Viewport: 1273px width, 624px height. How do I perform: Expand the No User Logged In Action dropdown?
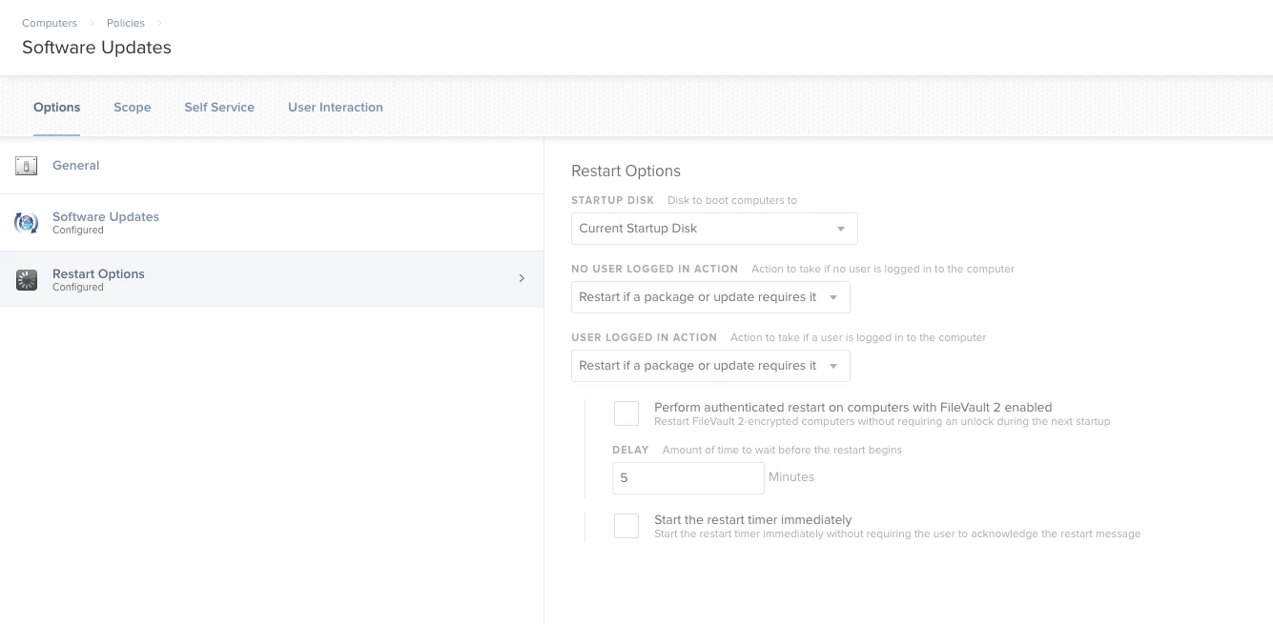point(710,297)
